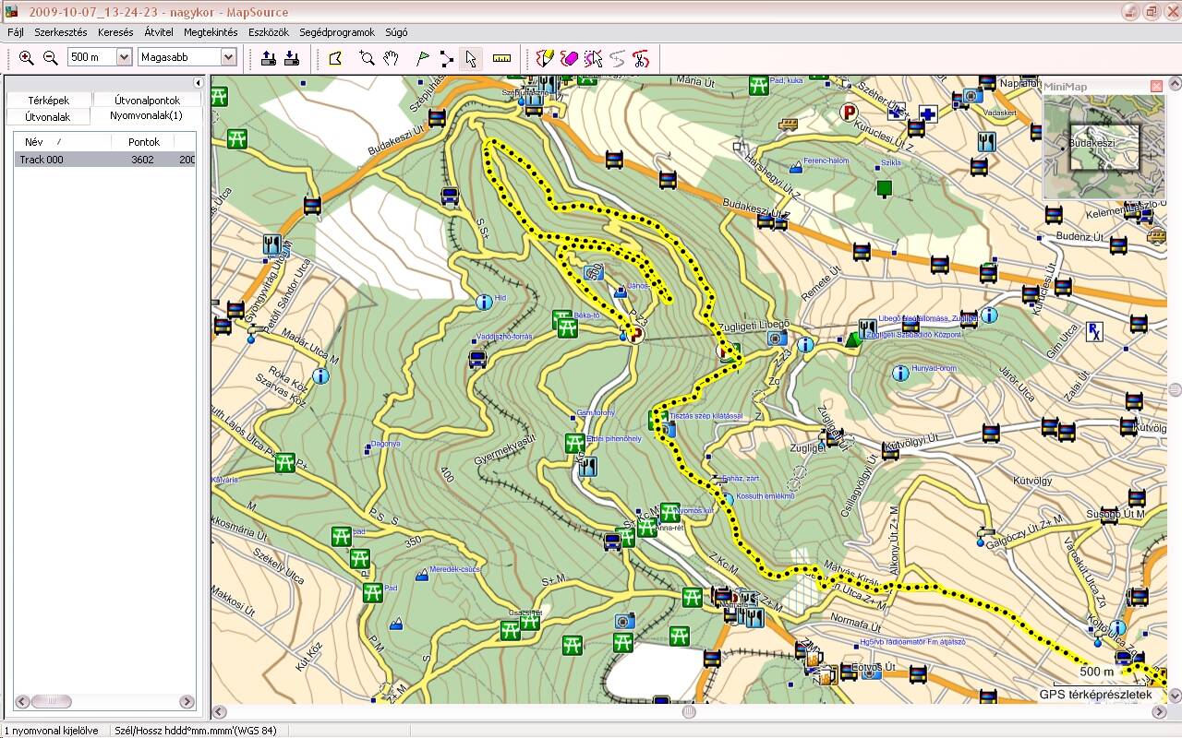Select the waypoint flag tool
This screenshot has width=1182, height=738.
pyautogui.click(x=423, y=58)
